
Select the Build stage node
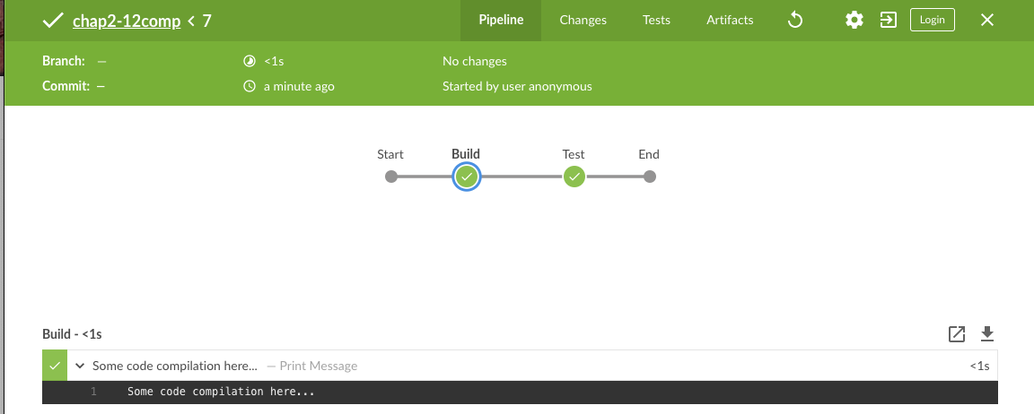pos(466,177)
